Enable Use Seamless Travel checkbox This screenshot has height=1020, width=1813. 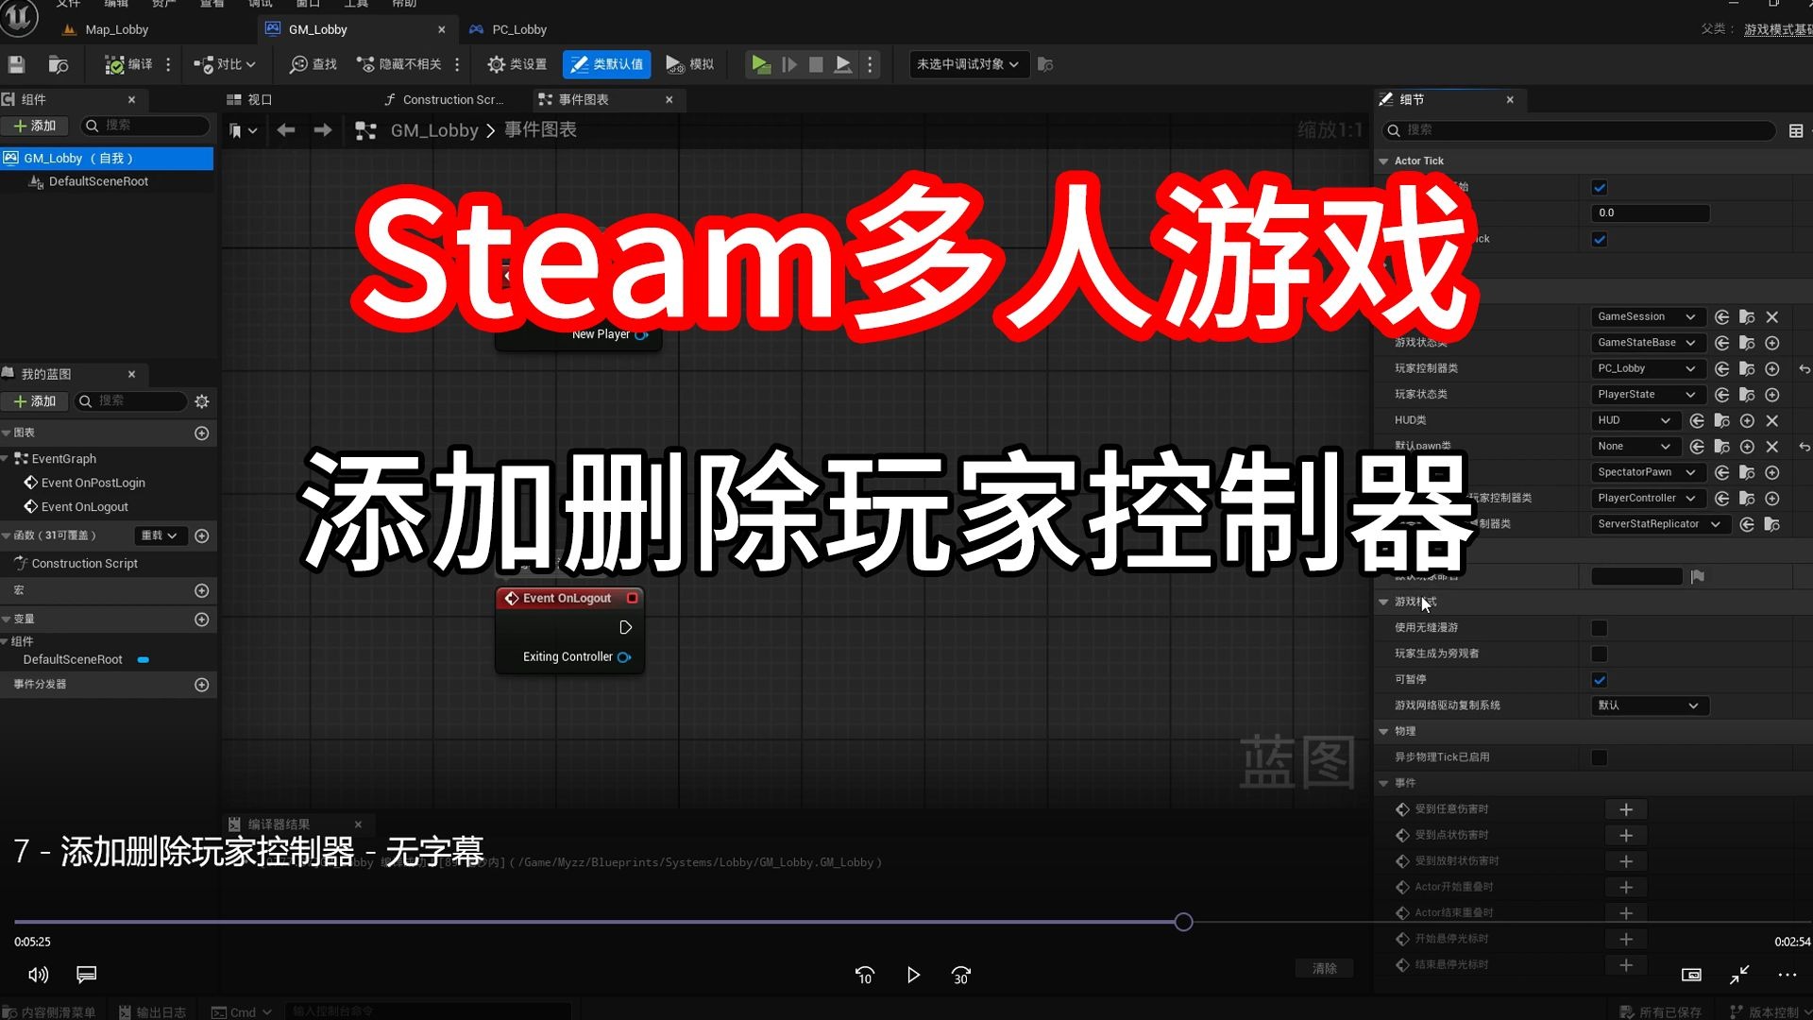(1600, 628)
